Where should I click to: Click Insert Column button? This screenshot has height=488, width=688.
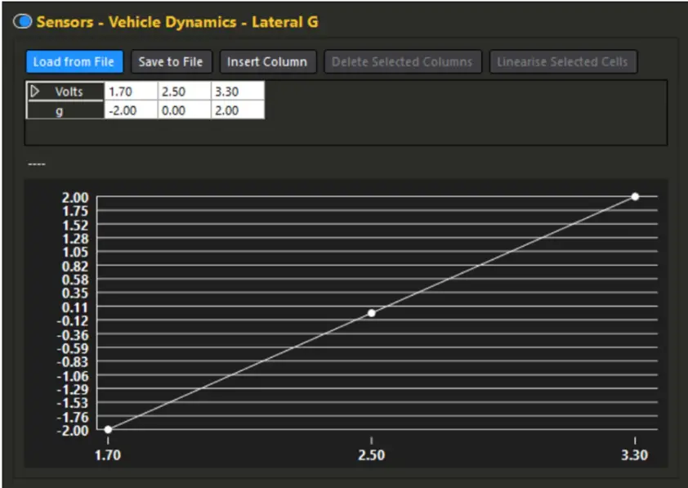click(x=267, y=62)
